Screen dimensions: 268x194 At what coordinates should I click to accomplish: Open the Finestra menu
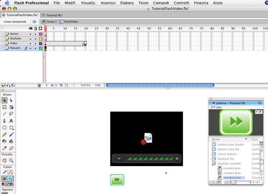click(x=201, y=3)
